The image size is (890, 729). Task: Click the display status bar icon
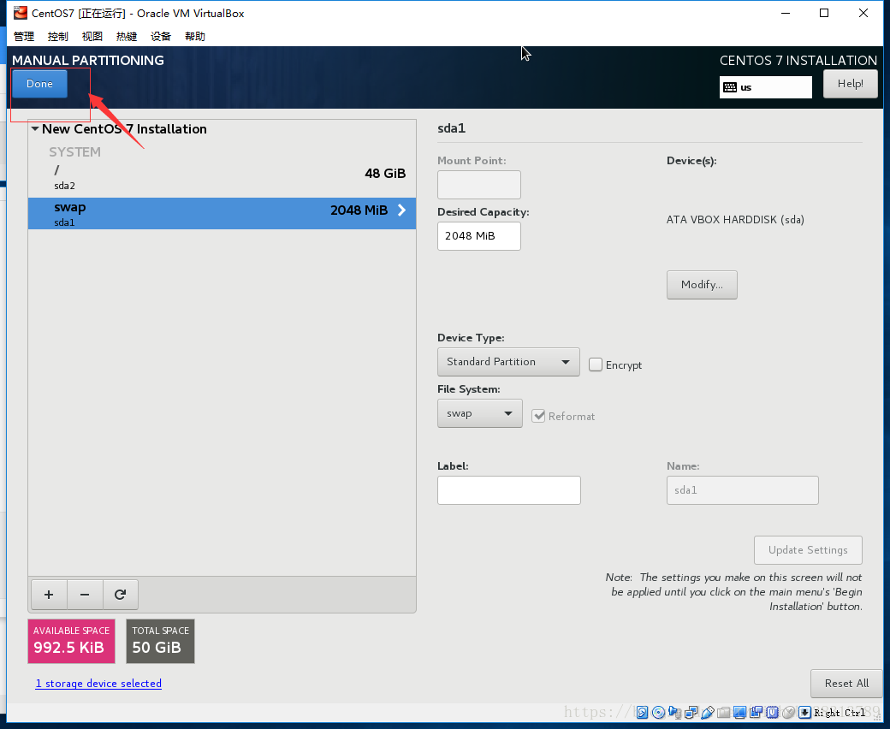coord(739,713)
